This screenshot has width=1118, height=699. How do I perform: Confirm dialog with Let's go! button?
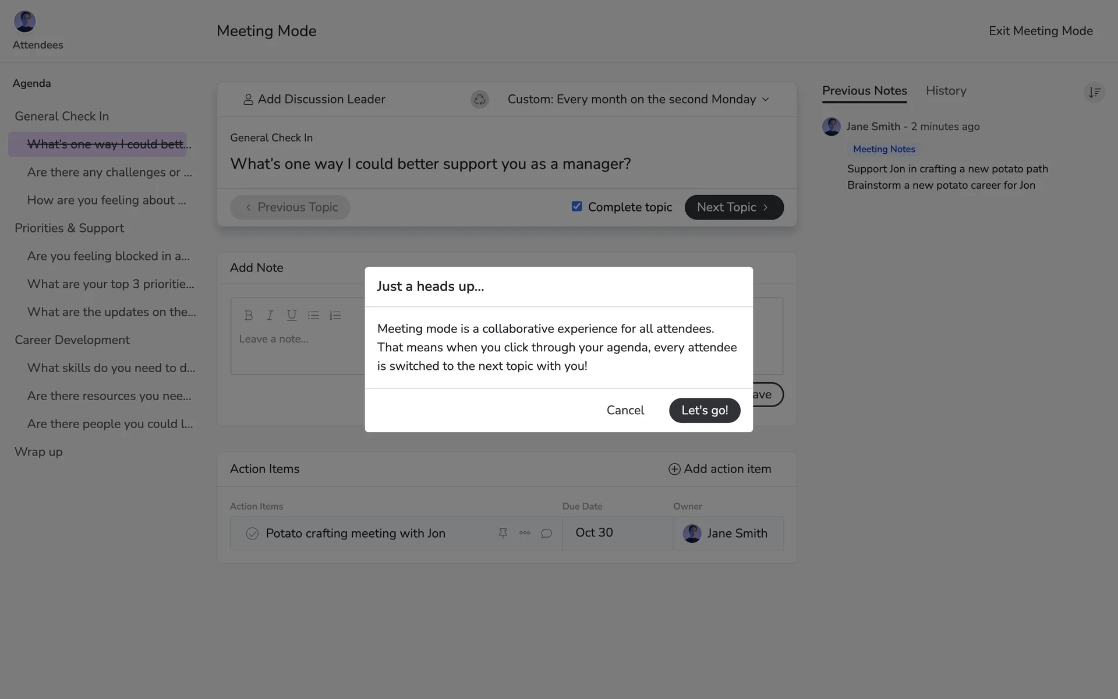click(x=704, y=410)
